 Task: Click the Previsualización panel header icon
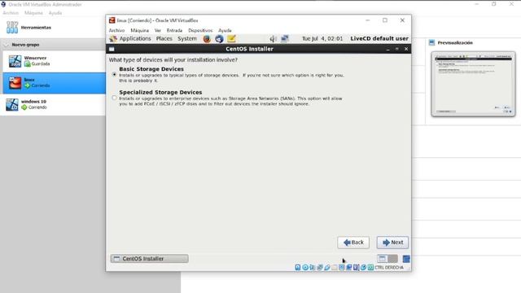tap(431, 42)
